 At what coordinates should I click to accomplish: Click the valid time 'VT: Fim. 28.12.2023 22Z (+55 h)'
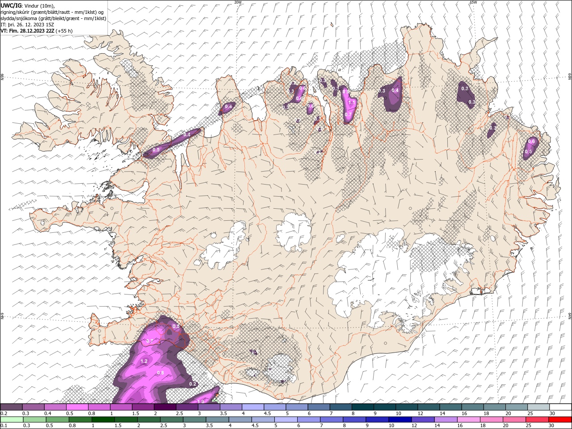tap(37, 31)
